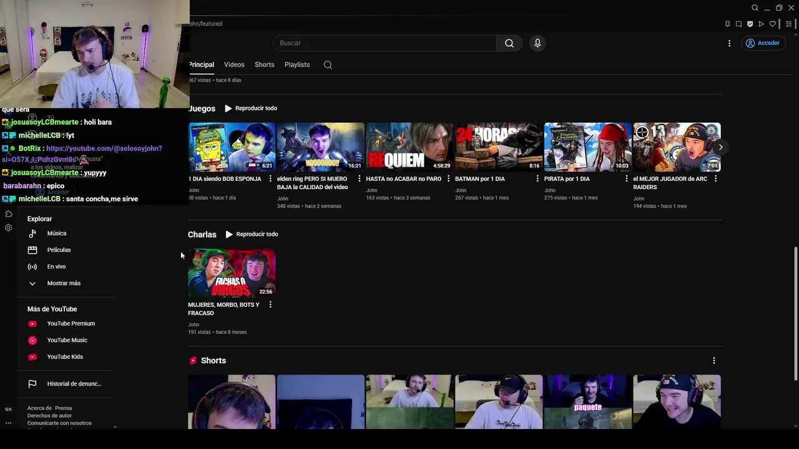The image size is (799, 449).
Task: Click the heart icon in browser toolbar
Action: 772,24
